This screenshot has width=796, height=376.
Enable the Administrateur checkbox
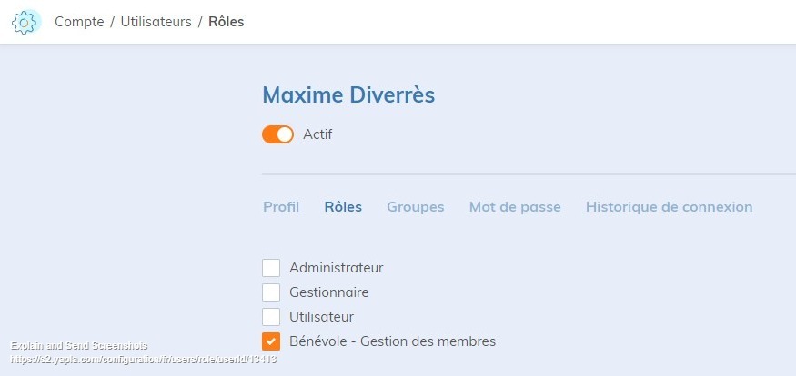point(271,268)
